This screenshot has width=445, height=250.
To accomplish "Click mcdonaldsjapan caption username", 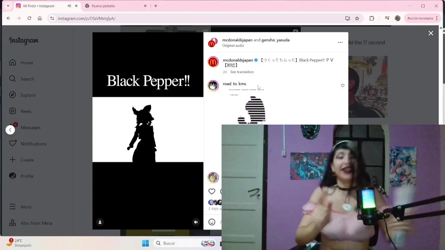I will (238, 60).
